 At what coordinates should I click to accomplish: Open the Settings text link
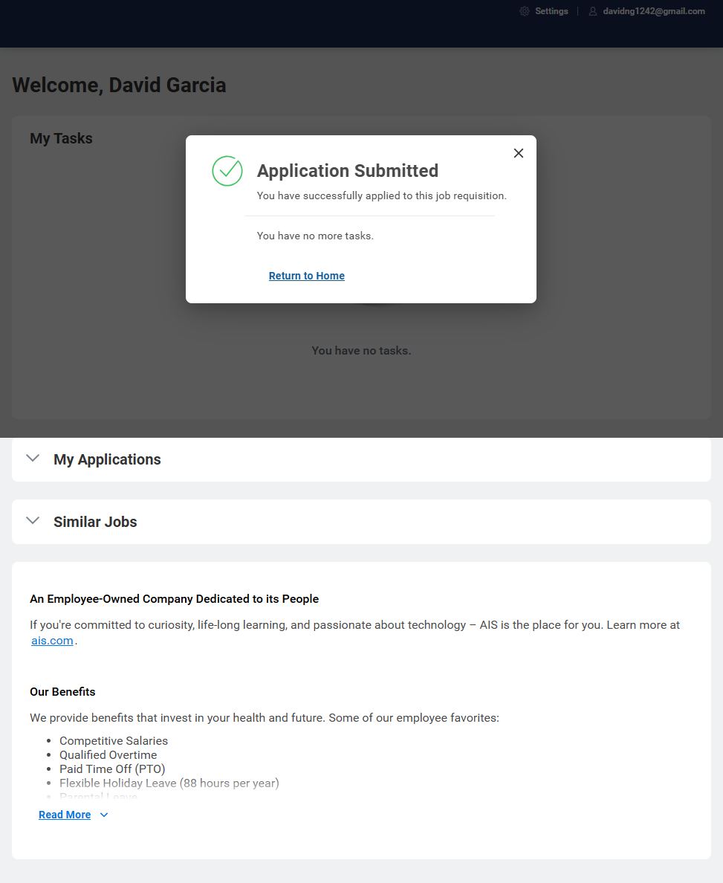pos(551,11)
